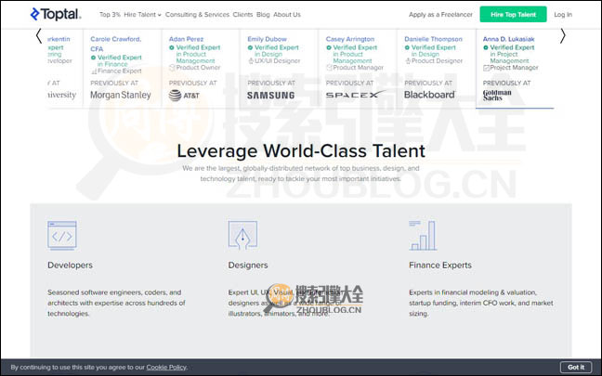Open Emily Dubow's profile
Image resolution: width=602 pixels, height=376 pixels.
click(x=268, y=39)
